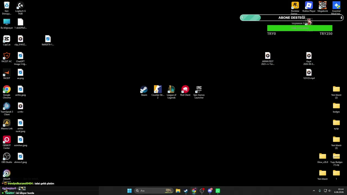Select the FACEIT client shortcut icon

[x=7, y=74]
